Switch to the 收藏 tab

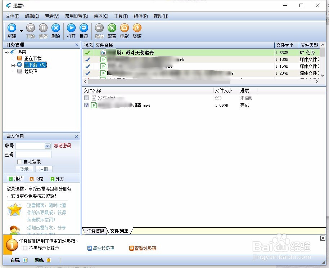pyautogui.click(x=36, y=179)
